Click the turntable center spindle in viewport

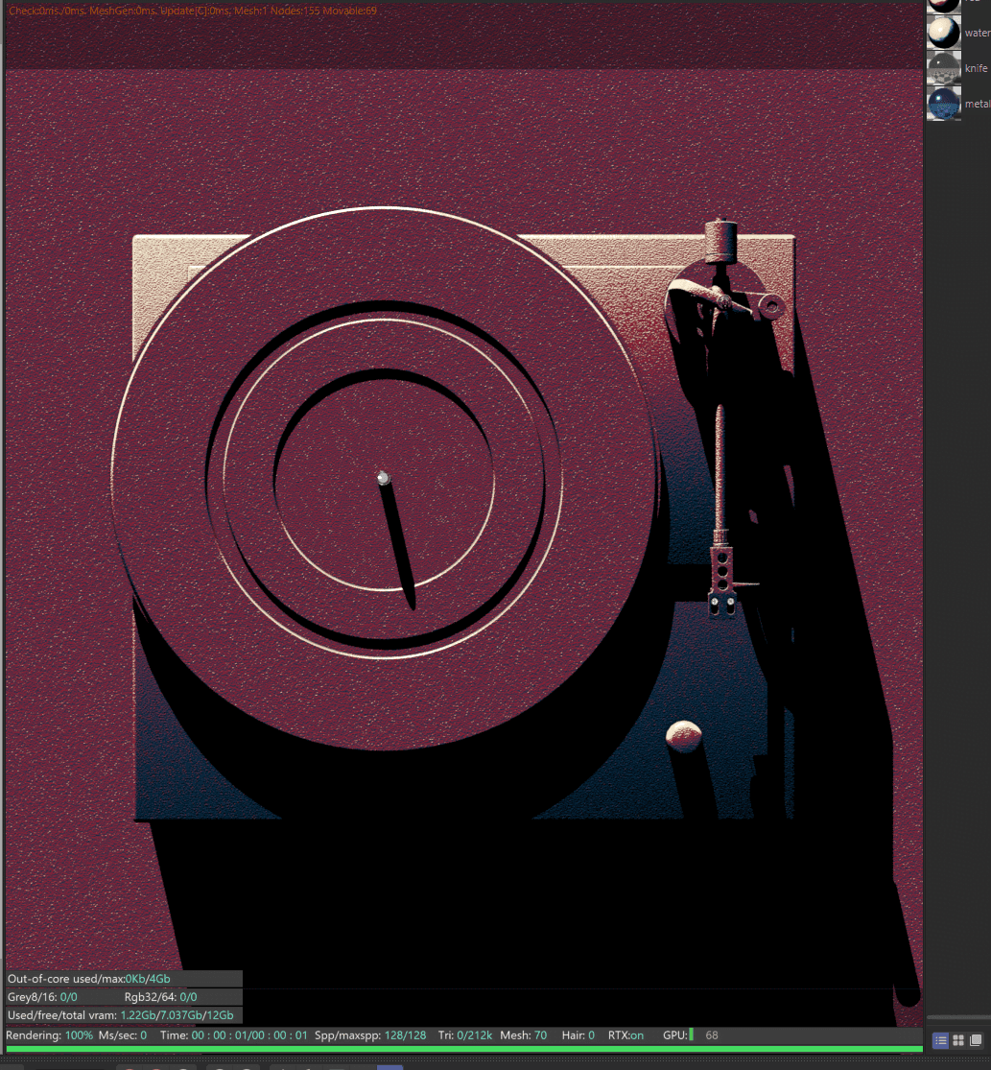pos(383,477)
